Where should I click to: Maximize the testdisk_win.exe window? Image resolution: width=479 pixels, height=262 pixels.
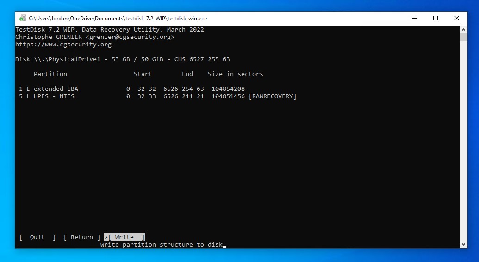click(435, 19)
